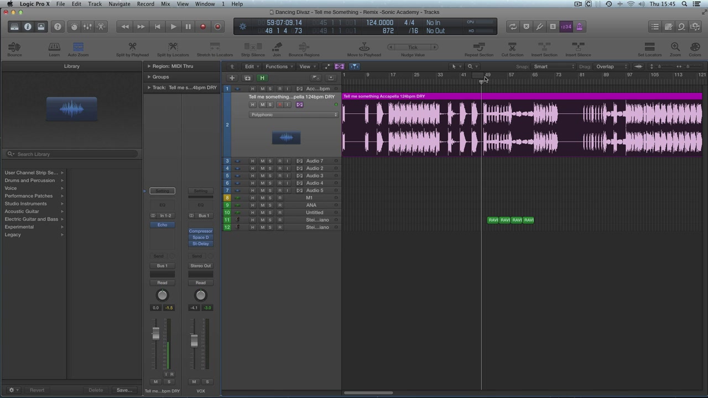Click the Rewind transport button

click(126, 27)
